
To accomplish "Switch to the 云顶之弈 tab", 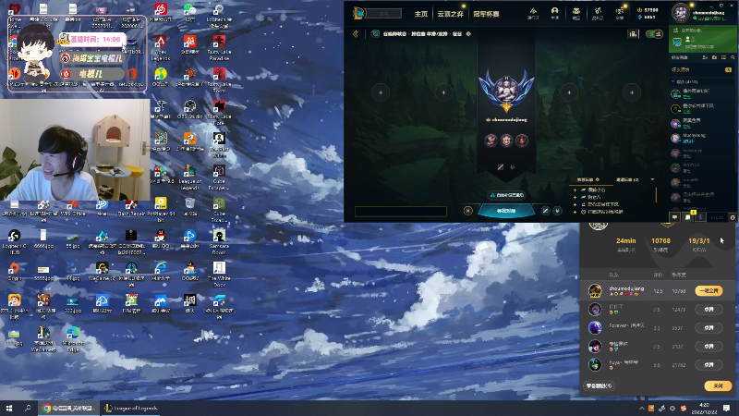I will coord(450,14).
